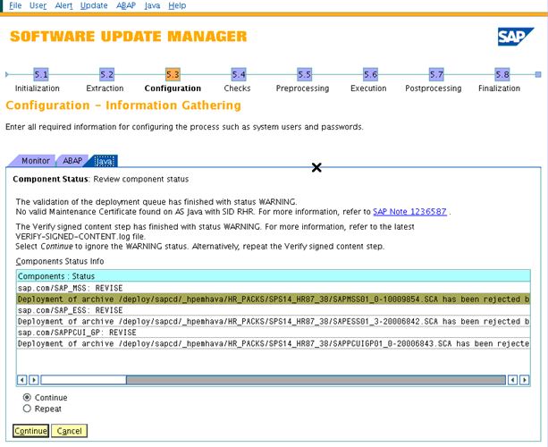548x447 pixels.
Task: Click the Finalization step label
Action: point(499,89)
